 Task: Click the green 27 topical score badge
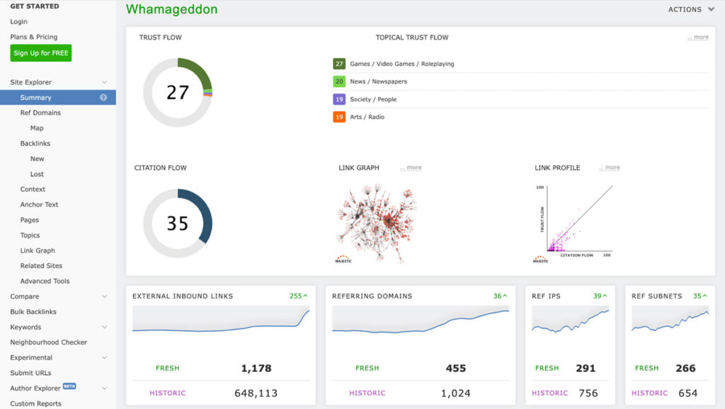click(x=339, y=64)
